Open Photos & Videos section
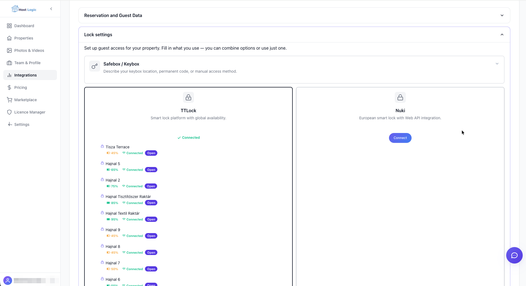This screenshot has height=286, width=526. (30, 50)
